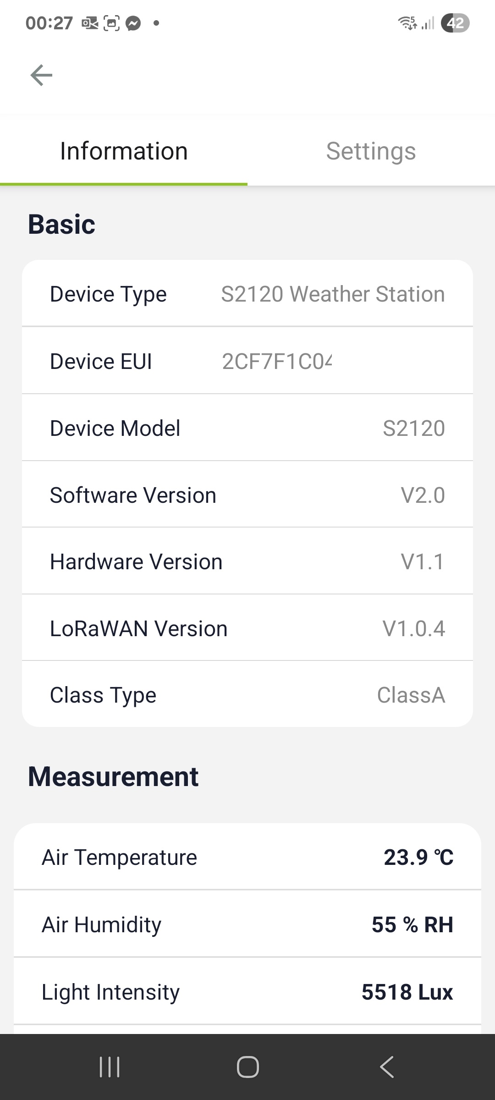The image size is (495, 1100).
Task: Open the Messenger notification icon
Action: 133,23
